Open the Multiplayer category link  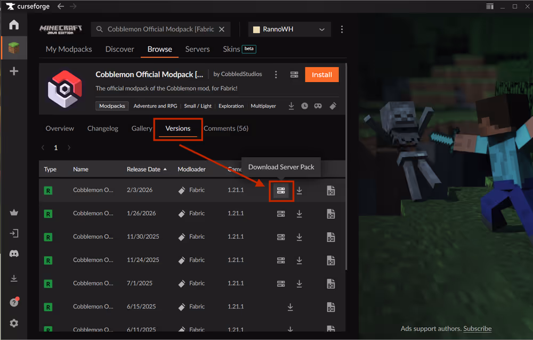[263, 106]
